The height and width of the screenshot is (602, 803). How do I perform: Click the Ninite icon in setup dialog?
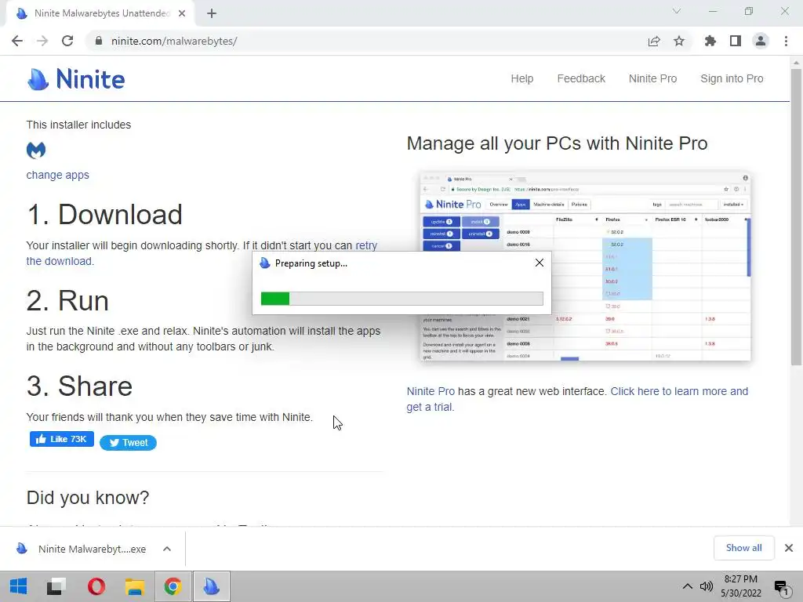tap(265, 263)
